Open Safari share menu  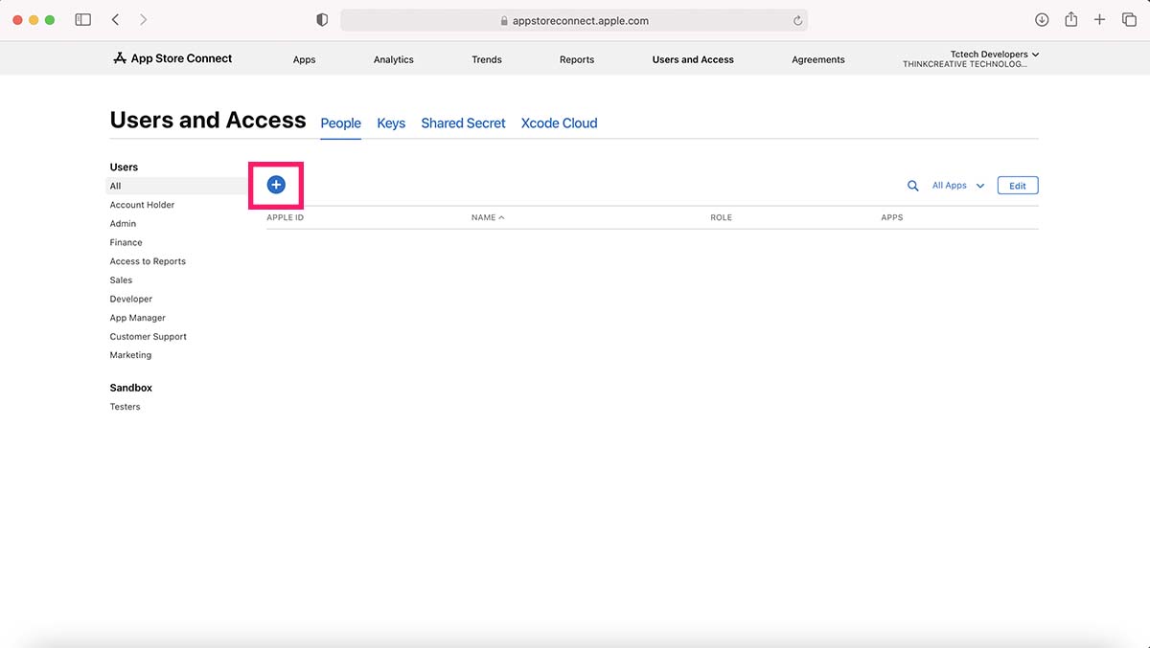click(1071, 19)
